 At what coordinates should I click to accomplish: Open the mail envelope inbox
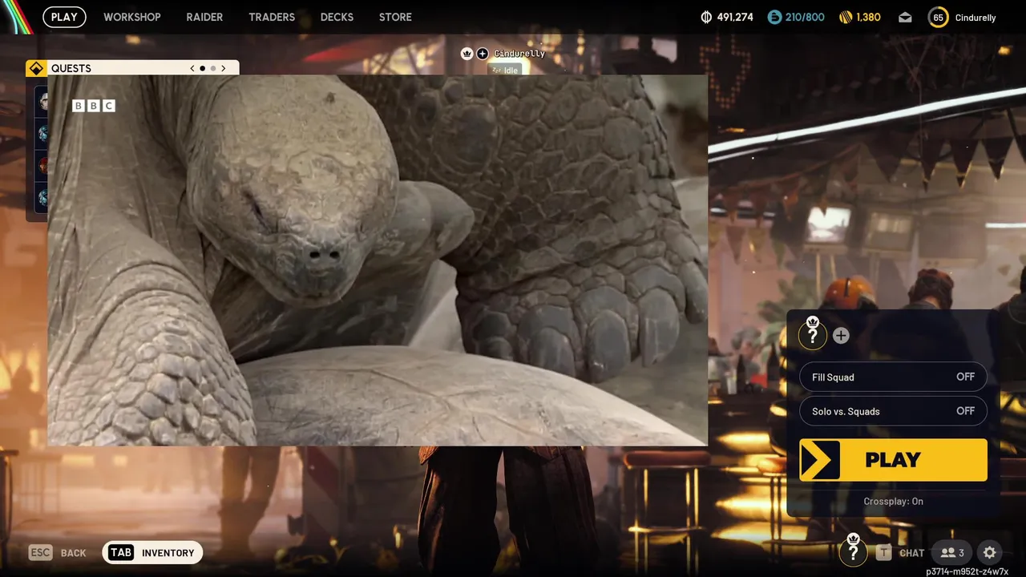(x=905, y=17)
